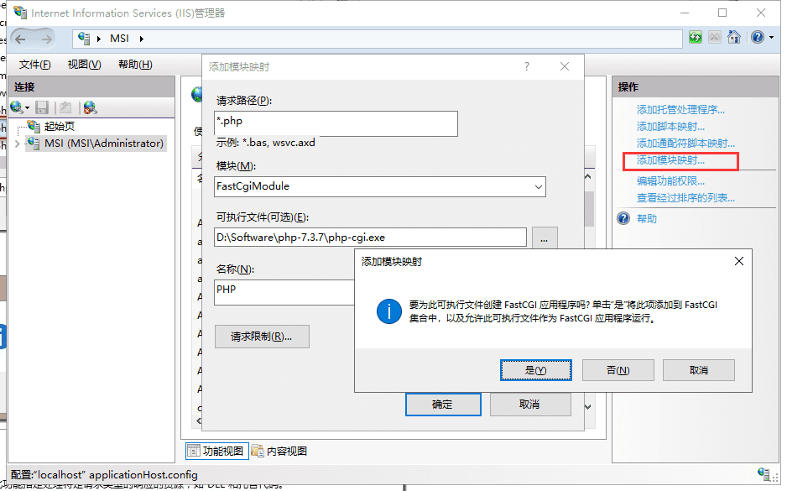787x491 pixels.
Task: Click 否(N) in the confirmation dialog
Action: [618, 370]
